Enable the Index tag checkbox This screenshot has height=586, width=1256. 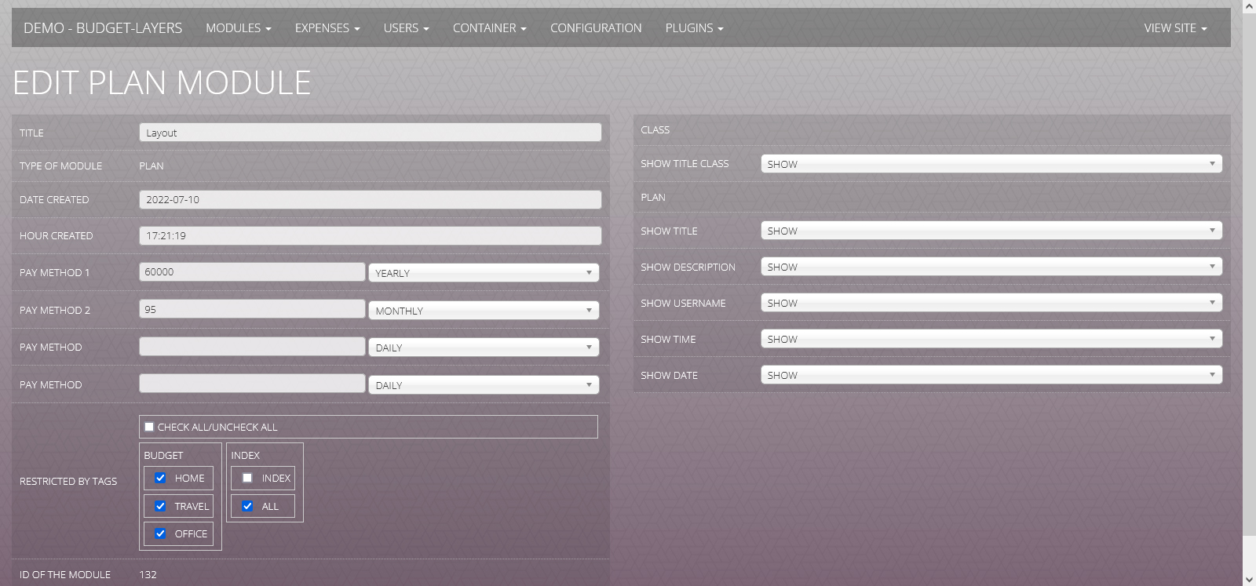click(247, 478)
